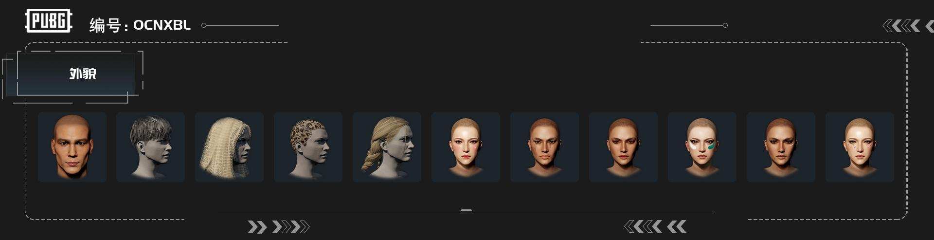The image size is (934, 240).
Task: Choose the leopard-print buzz cut hairstyle
Action: [x=308, y=147]
